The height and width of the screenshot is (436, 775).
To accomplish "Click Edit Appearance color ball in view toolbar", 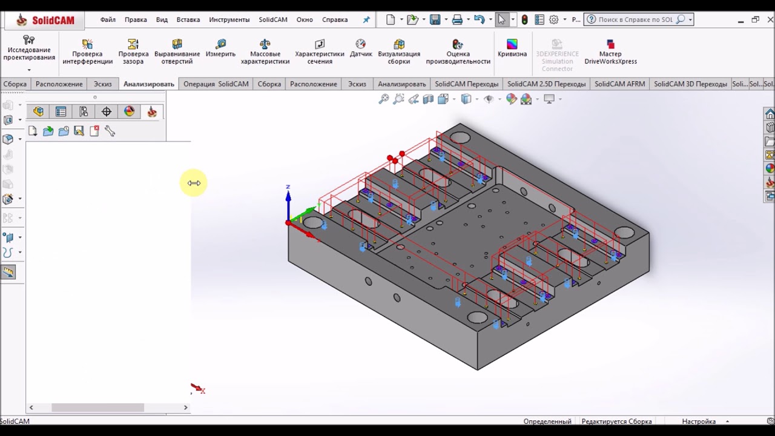I will (x=512, y=99).
